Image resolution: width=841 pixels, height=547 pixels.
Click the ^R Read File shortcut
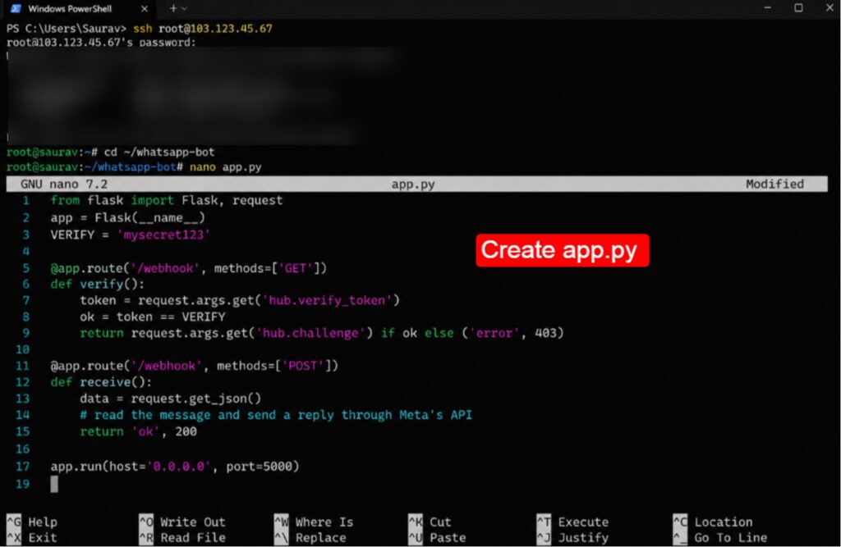click(x=182, y=537)
